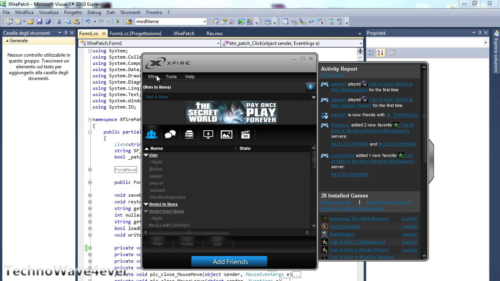Screen dimensions: 500x281
Task: Open the Debug menu
Action: point(94,12)
